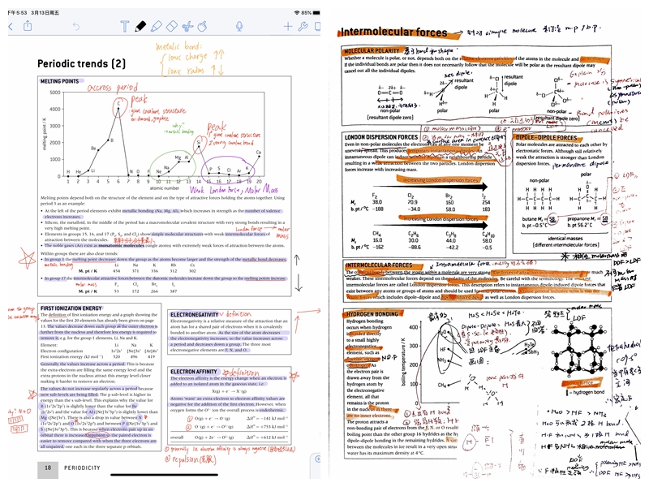Tap the Wi-Fi status icon
This screenshot has width=649, height=487.
296,13
